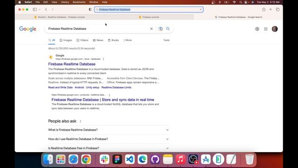The image size is (298, 168).
Task: Open GitHub Desktop from the Dock
Action: pyautogui.click(x=155, y=159)
